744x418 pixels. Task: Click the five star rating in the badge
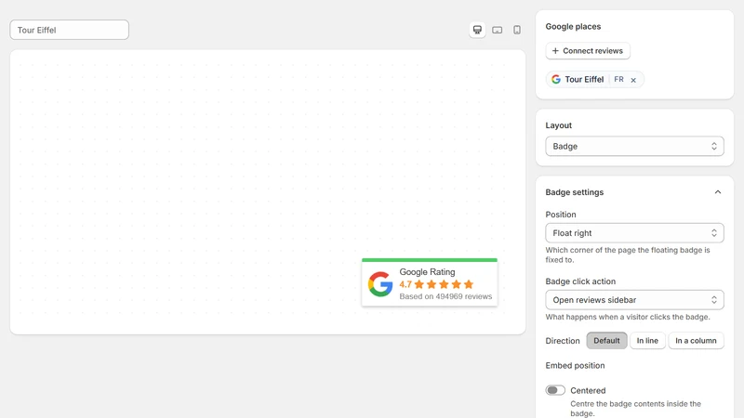pyautogui.click(x=444, y=284)
